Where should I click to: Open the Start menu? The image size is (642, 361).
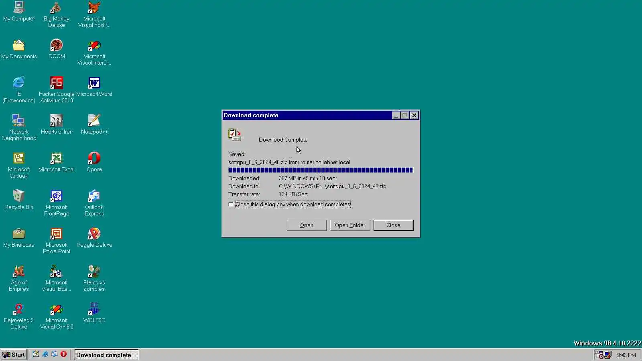coord(14,355)
